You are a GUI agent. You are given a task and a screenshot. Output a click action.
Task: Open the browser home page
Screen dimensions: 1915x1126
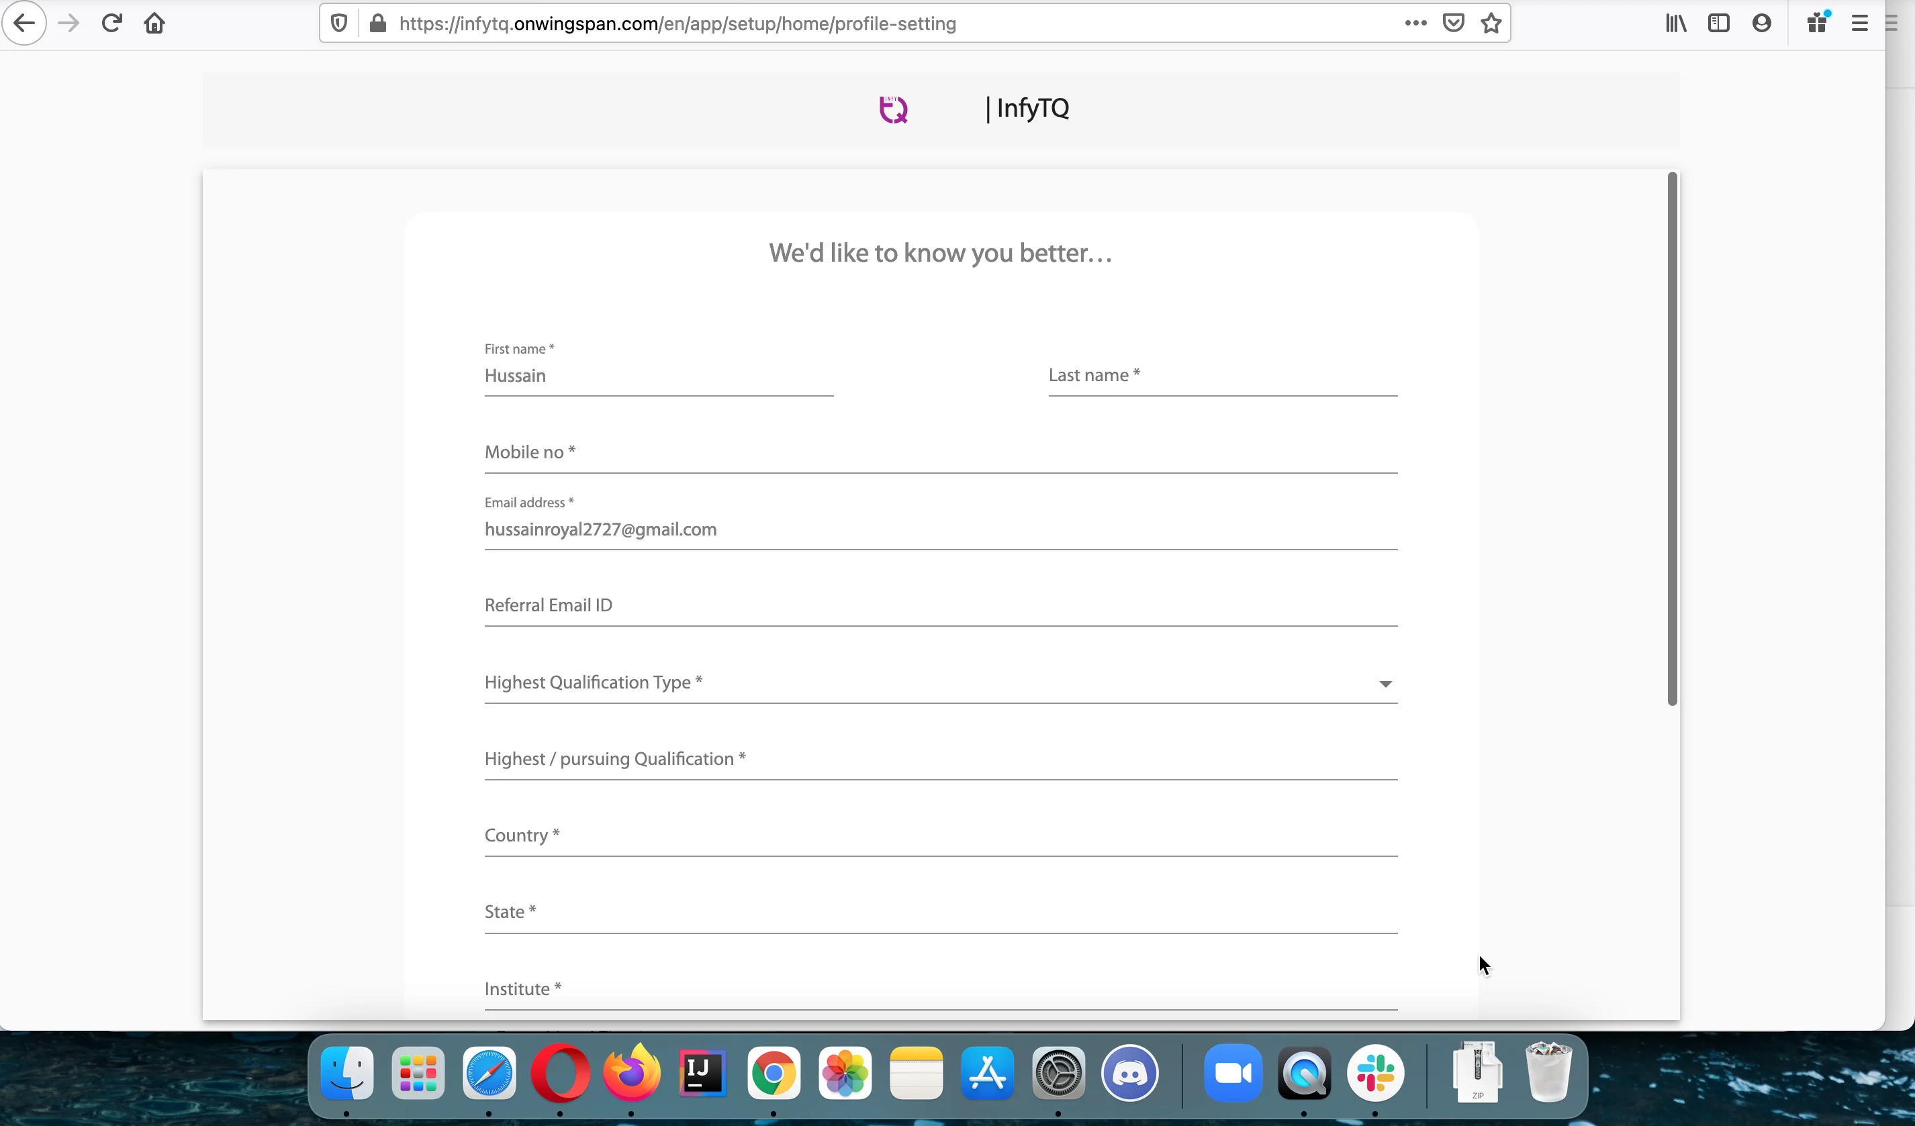(154, 23)
